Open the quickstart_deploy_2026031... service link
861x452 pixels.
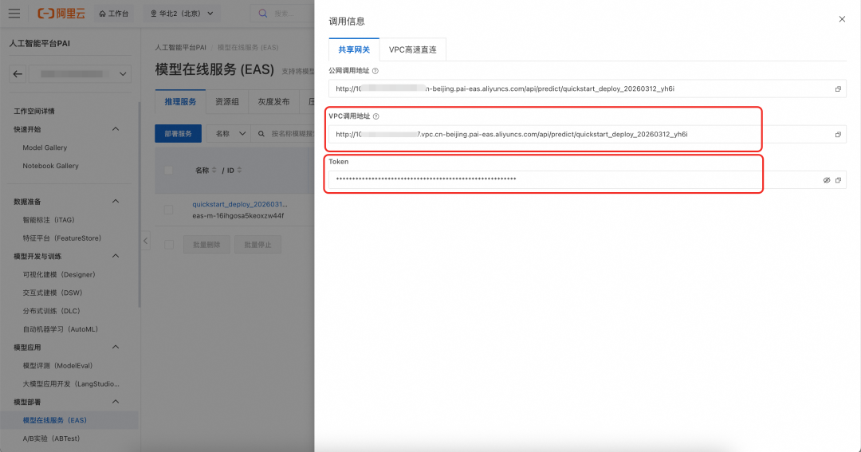point(239,204)
